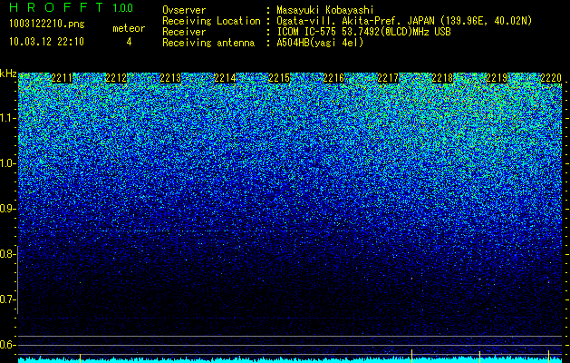Click the 2217 time marker
The image size is (570, 363).
[388, 78]
